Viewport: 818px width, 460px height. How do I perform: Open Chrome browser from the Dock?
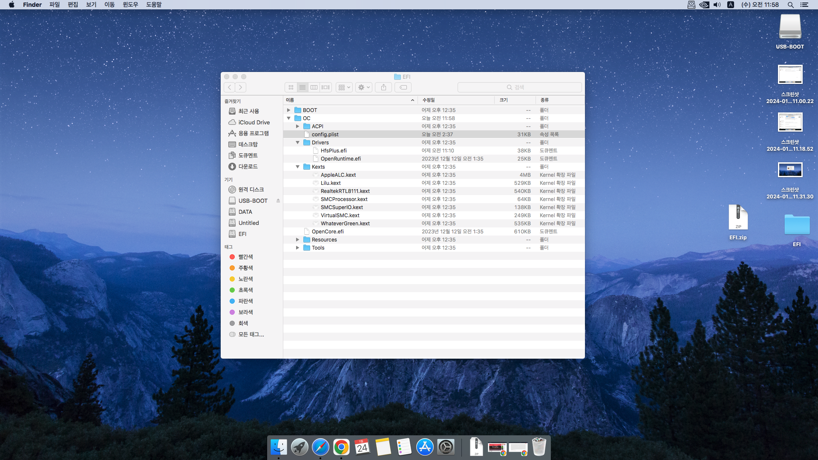coord(342,447)
